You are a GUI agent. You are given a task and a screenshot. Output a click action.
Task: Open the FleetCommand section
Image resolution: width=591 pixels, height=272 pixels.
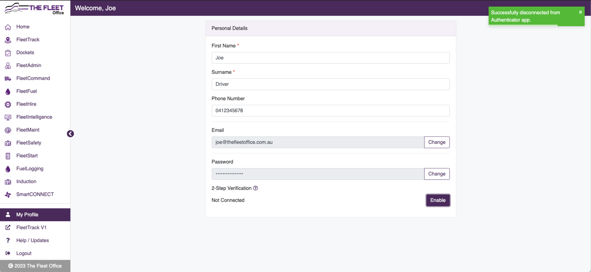coord(33,78)
